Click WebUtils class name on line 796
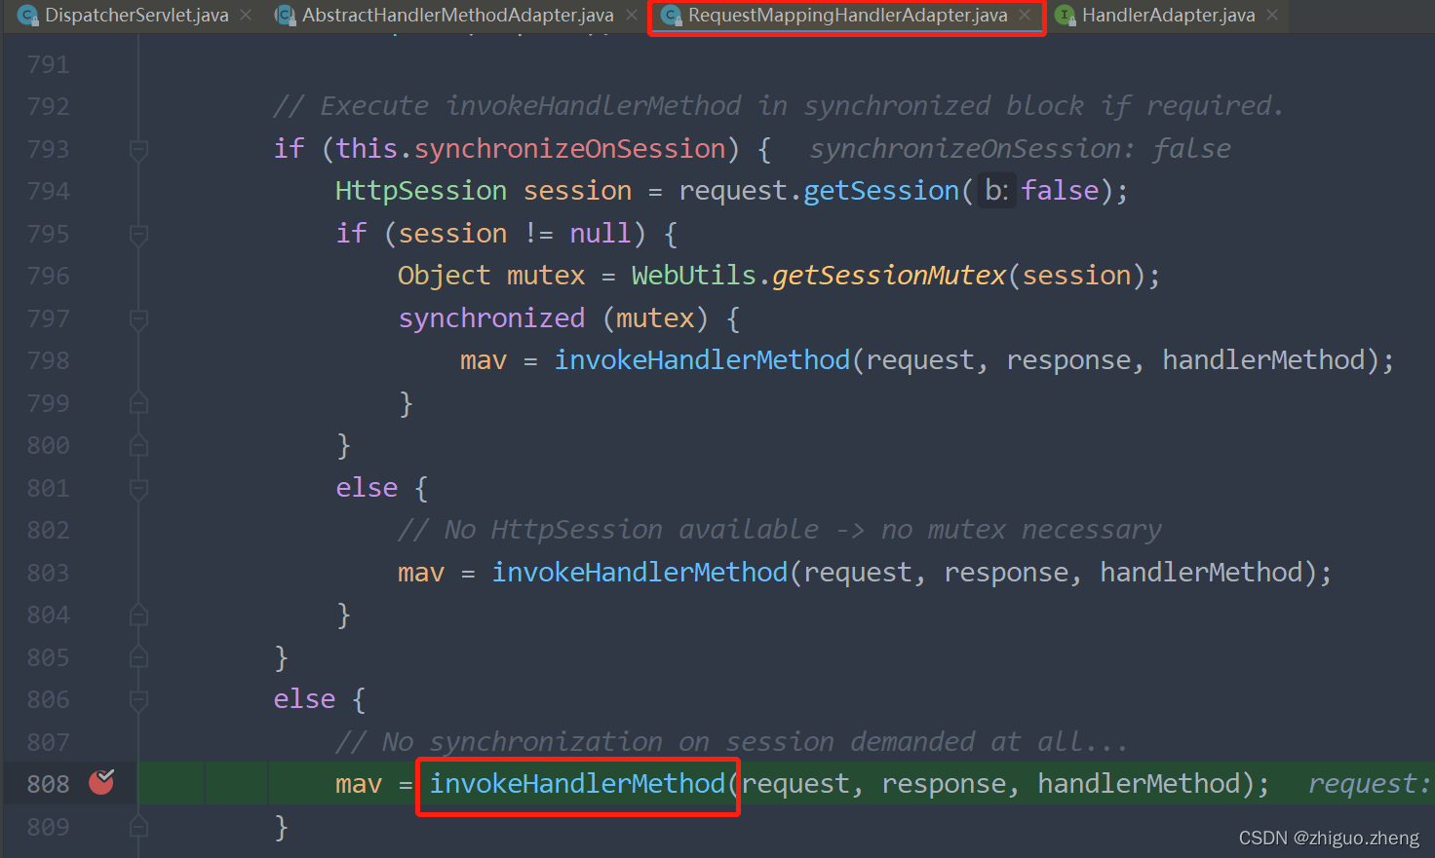Screen dimensions: 1435x858 coord(694,276)
